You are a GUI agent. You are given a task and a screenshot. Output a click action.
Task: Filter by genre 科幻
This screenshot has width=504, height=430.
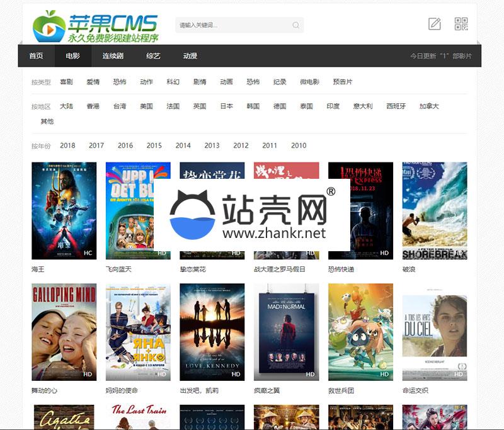coord(173,82)
